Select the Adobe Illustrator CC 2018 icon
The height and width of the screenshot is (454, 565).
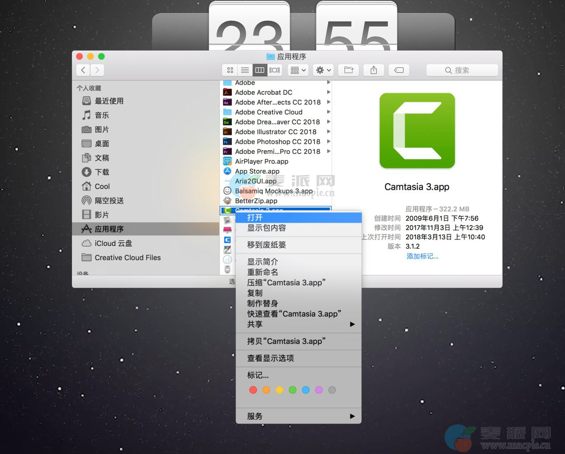point(227,132)
